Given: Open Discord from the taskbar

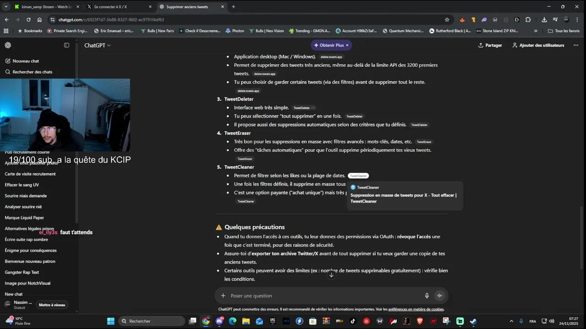Looking at the screenshot, I should (x=219, y=321).
